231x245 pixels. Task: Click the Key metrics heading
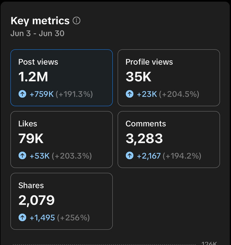(40, 21)
